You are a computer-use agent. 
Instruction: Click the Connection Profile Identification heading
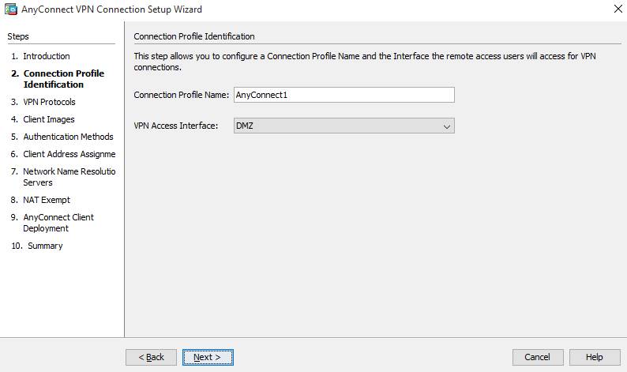click(194, 36)
